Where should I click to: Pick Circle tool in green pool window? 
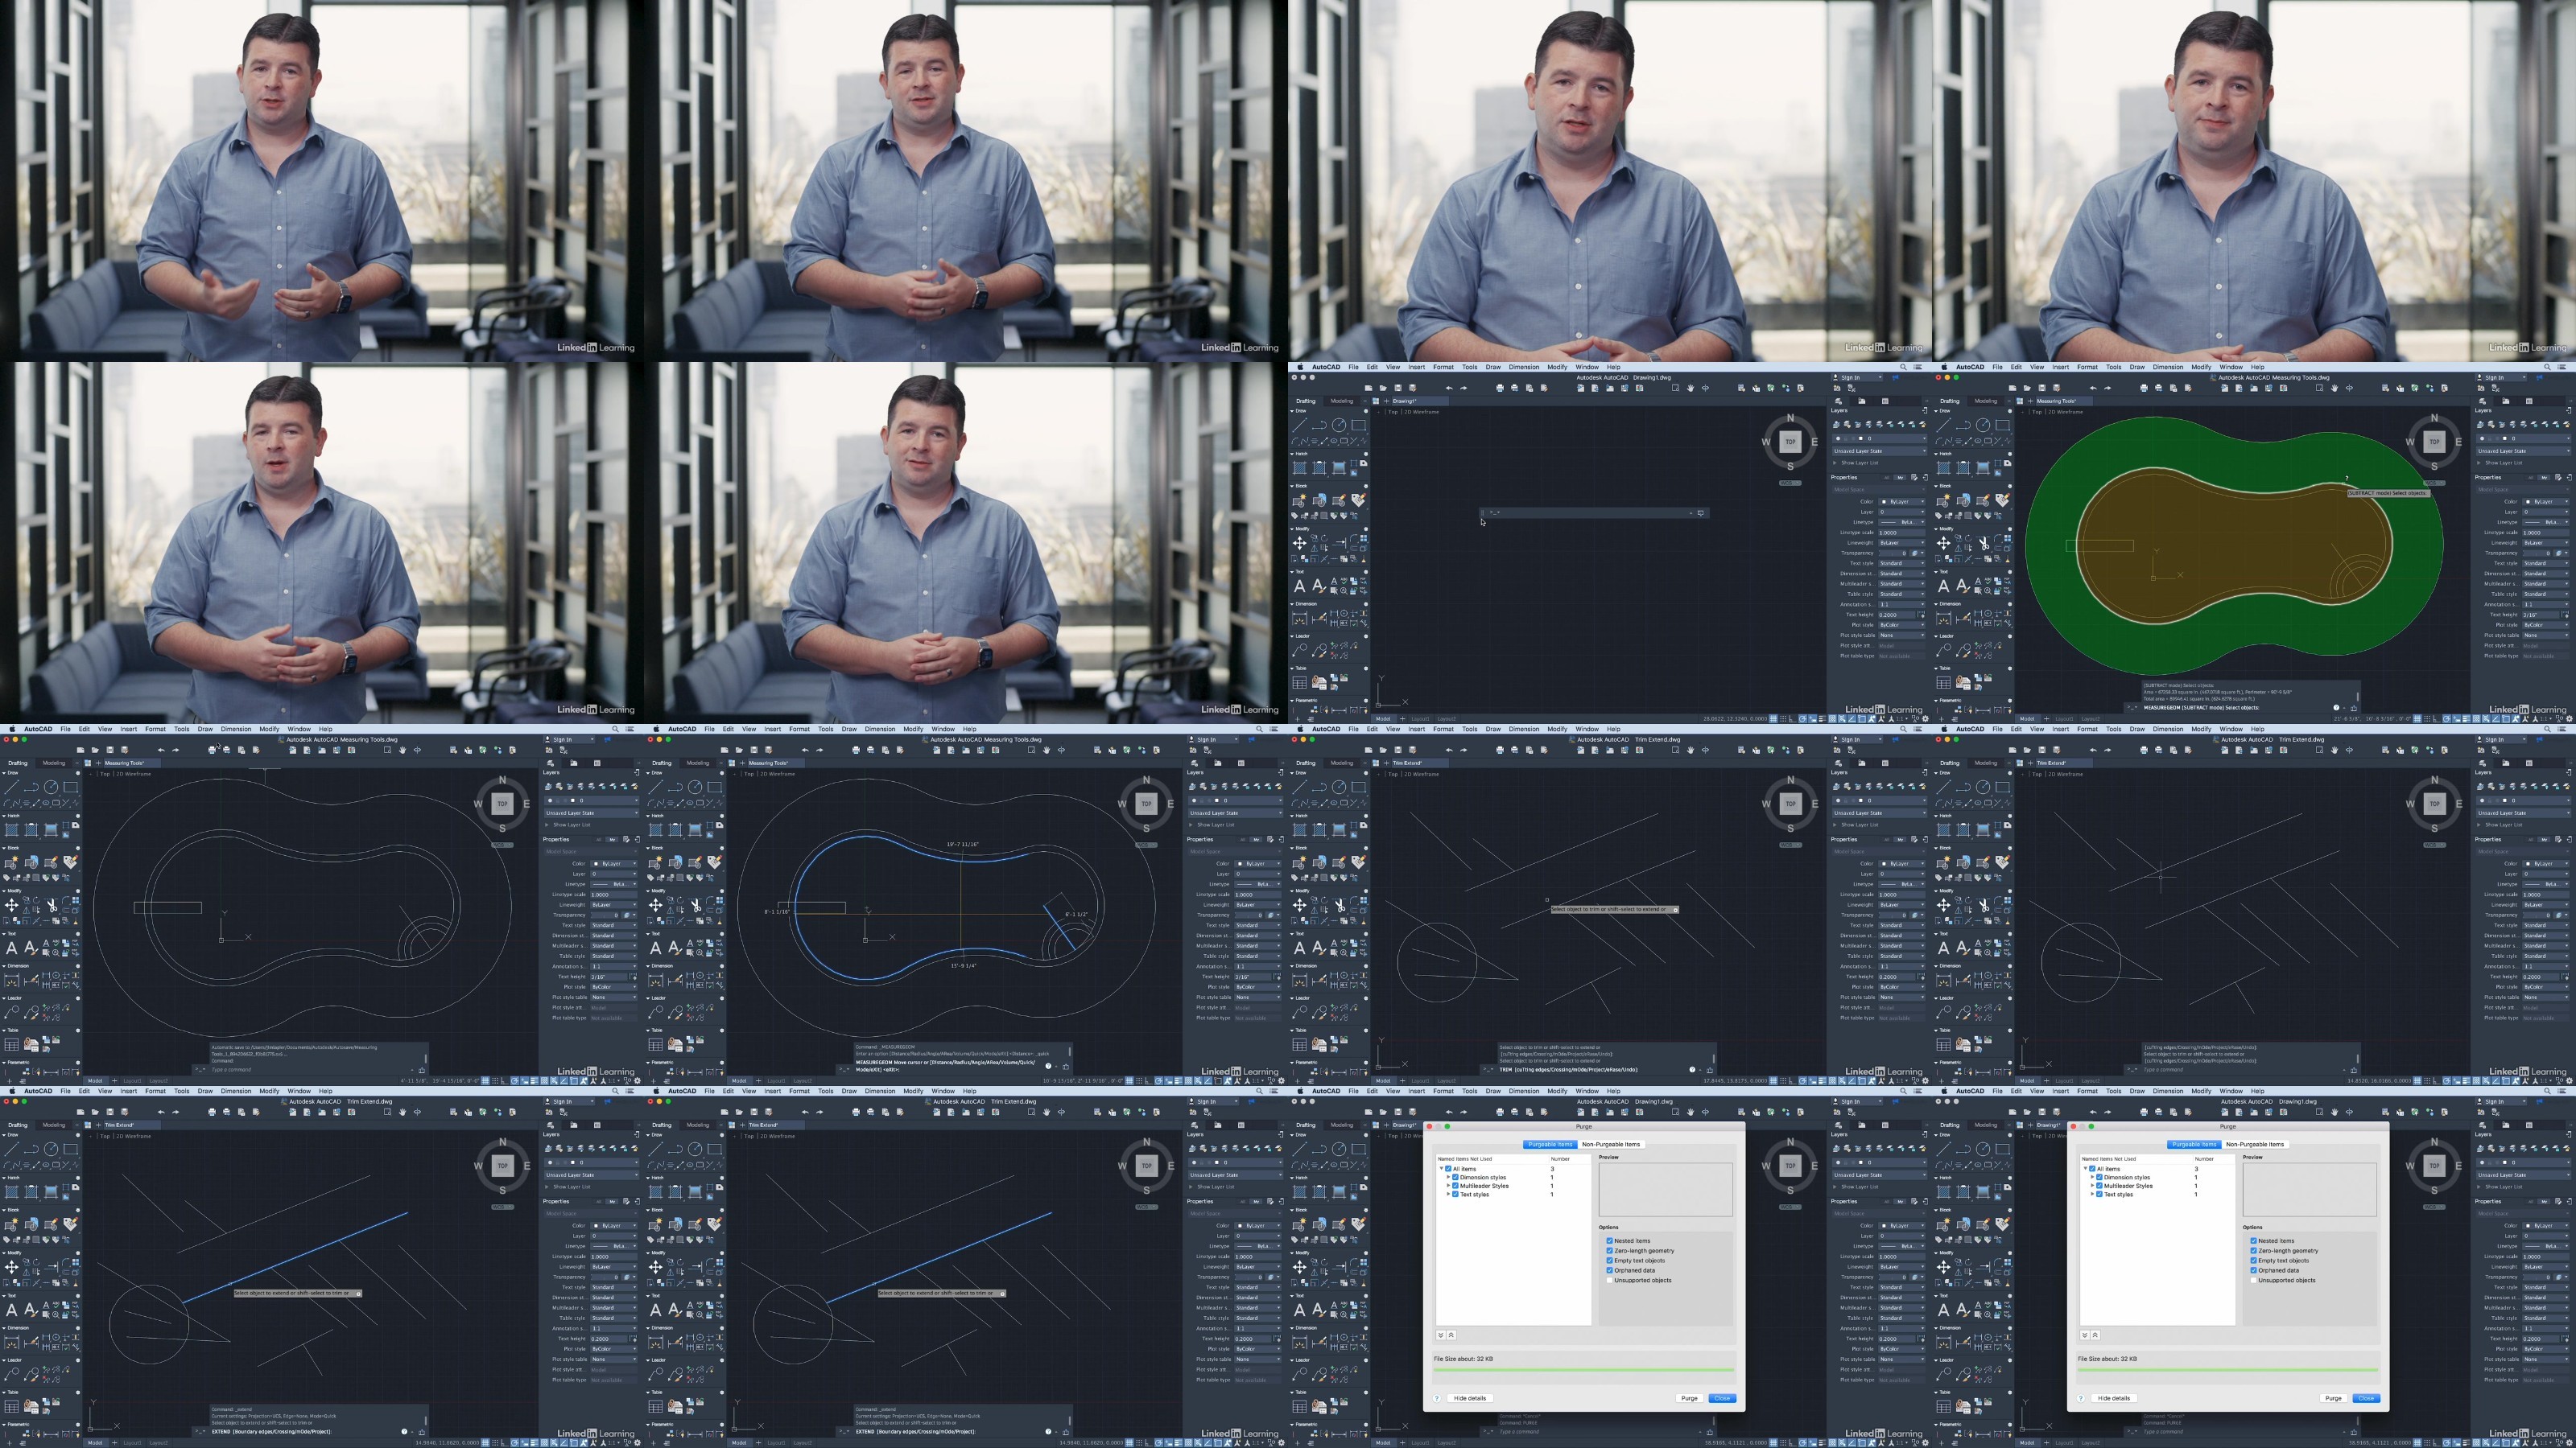click(1983, 425)
